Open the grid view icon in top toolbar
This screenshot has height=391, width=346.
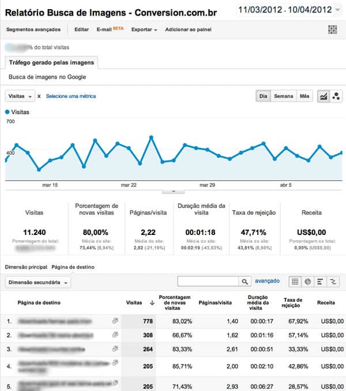332,29
